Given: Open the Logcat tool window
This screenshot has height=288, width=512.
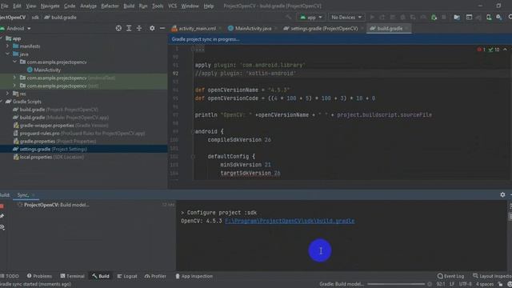Looking at the screenshot, I should point(127,276).
